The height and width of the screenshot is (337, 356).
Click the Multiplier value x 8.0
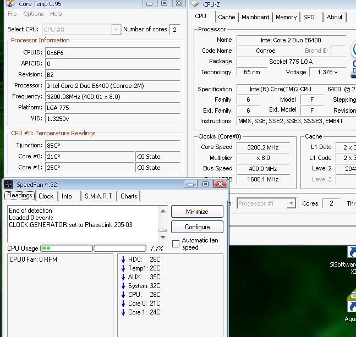(263, 158)
